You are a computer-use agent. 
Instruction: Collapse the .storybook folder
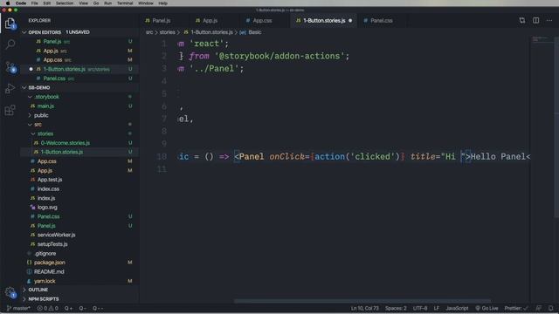30,97
